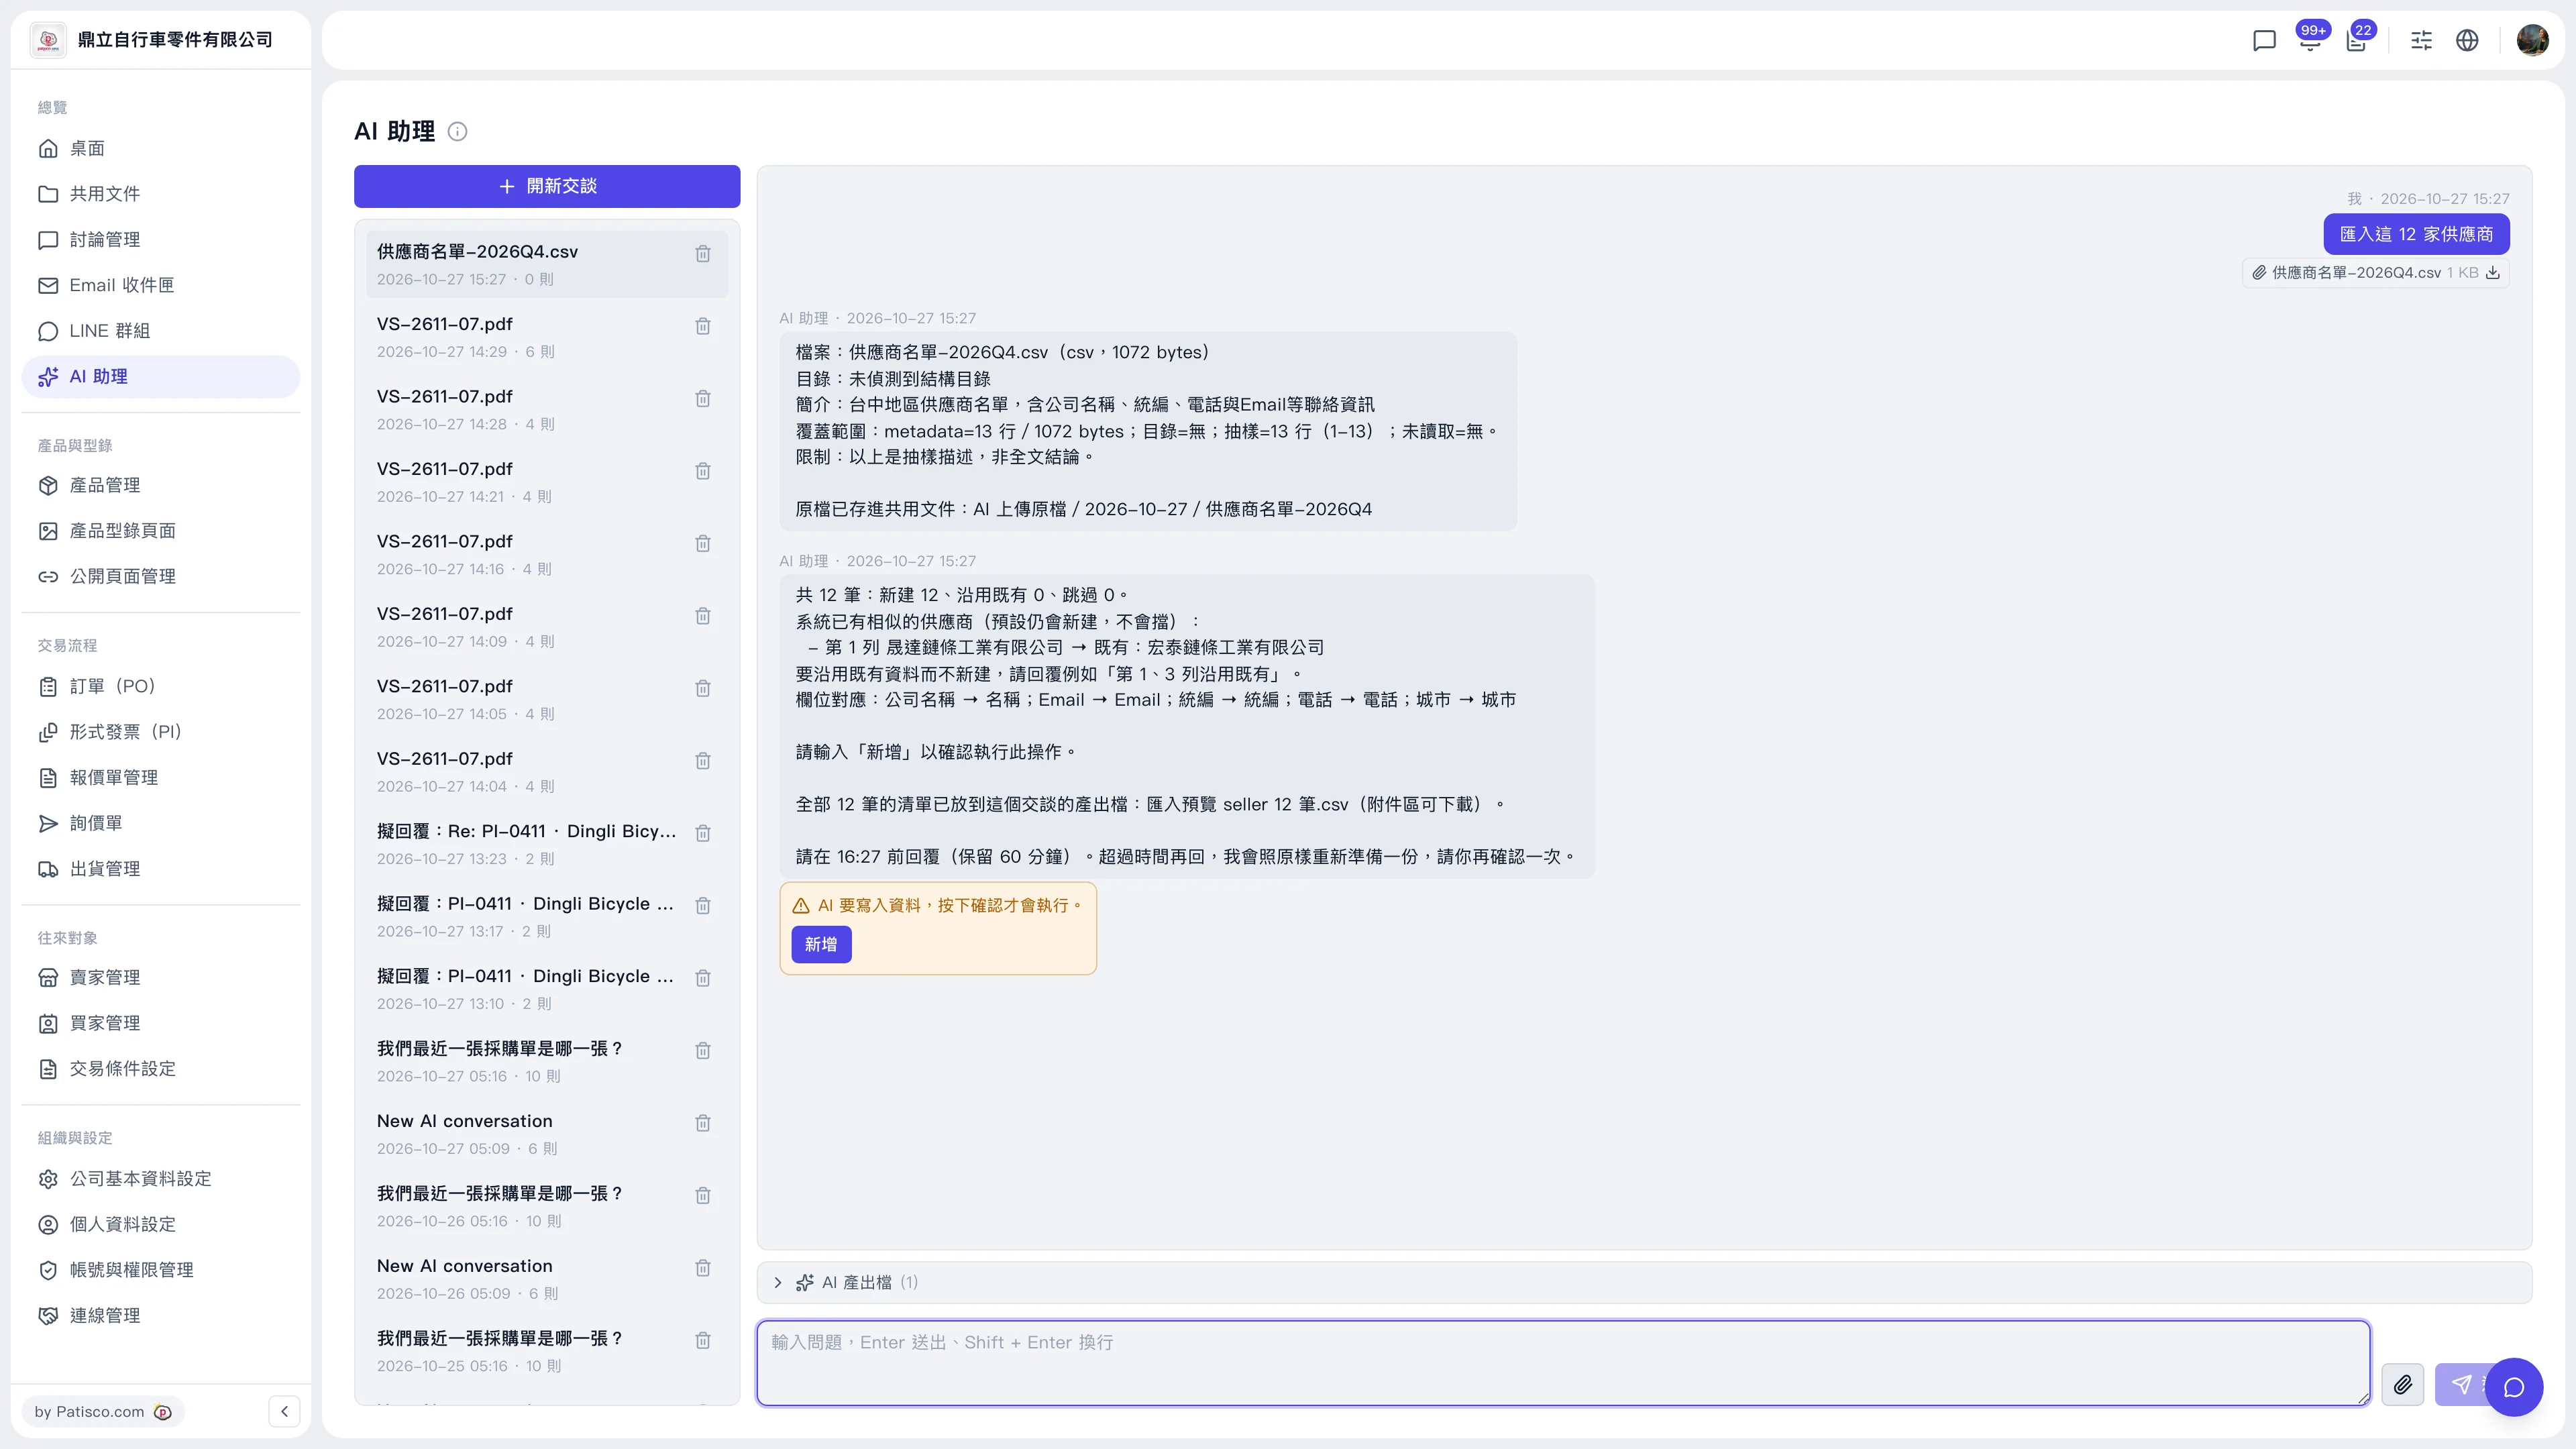Delete the VS-2611-07.pdf 14:29 conversation
This screenshot has height=1449, width=2576.
click(703, 326)
